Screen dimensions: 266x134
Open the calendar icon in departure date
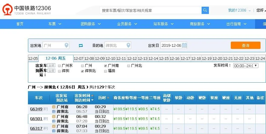(184, 45)
